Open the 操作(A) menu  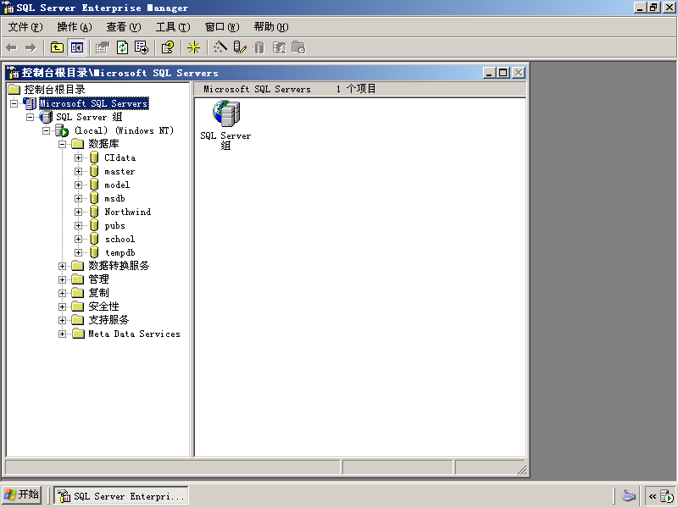[75, 27]
